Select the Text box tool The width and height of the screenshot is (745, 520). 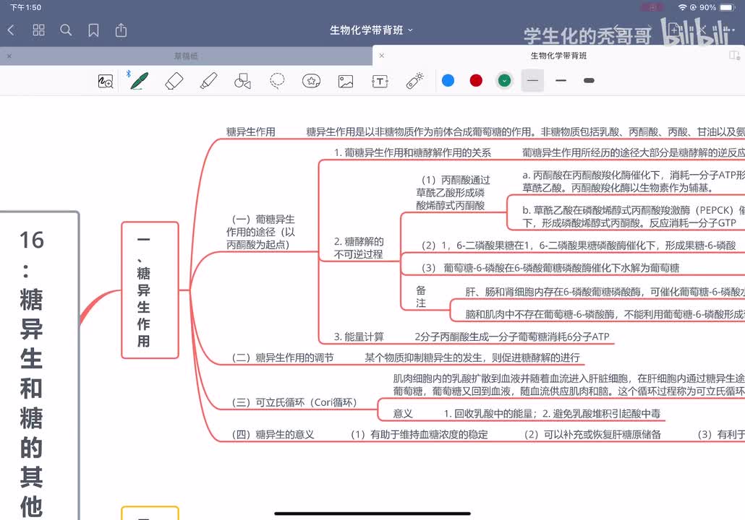coord(380,81)
